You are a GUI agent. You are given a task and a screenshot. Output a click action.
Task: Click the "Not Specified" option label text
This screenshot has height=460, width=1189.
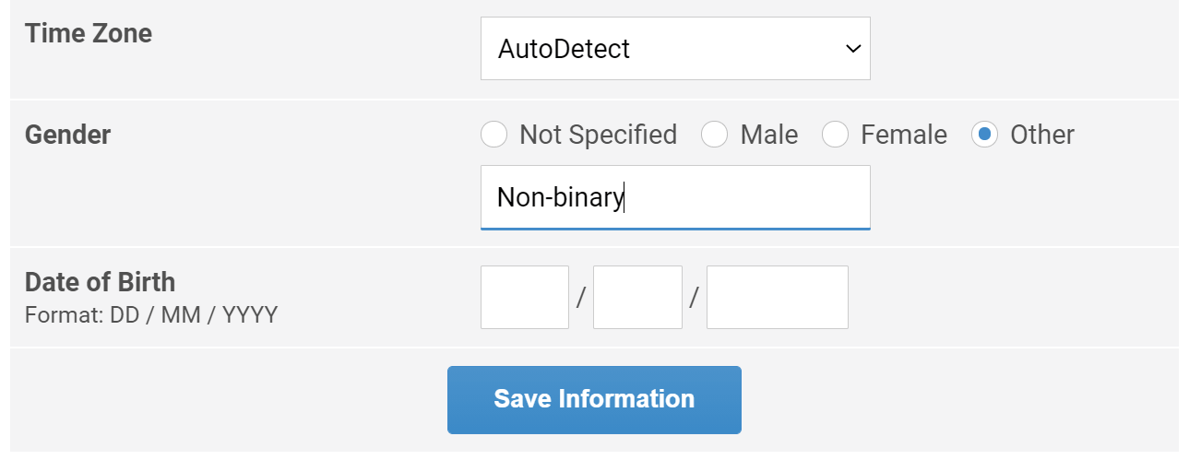[x=598, y=135]
